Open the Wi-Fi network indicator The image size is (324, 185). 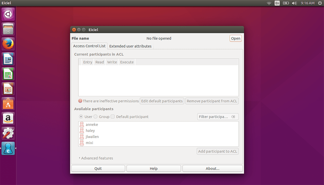click(269, 3)
